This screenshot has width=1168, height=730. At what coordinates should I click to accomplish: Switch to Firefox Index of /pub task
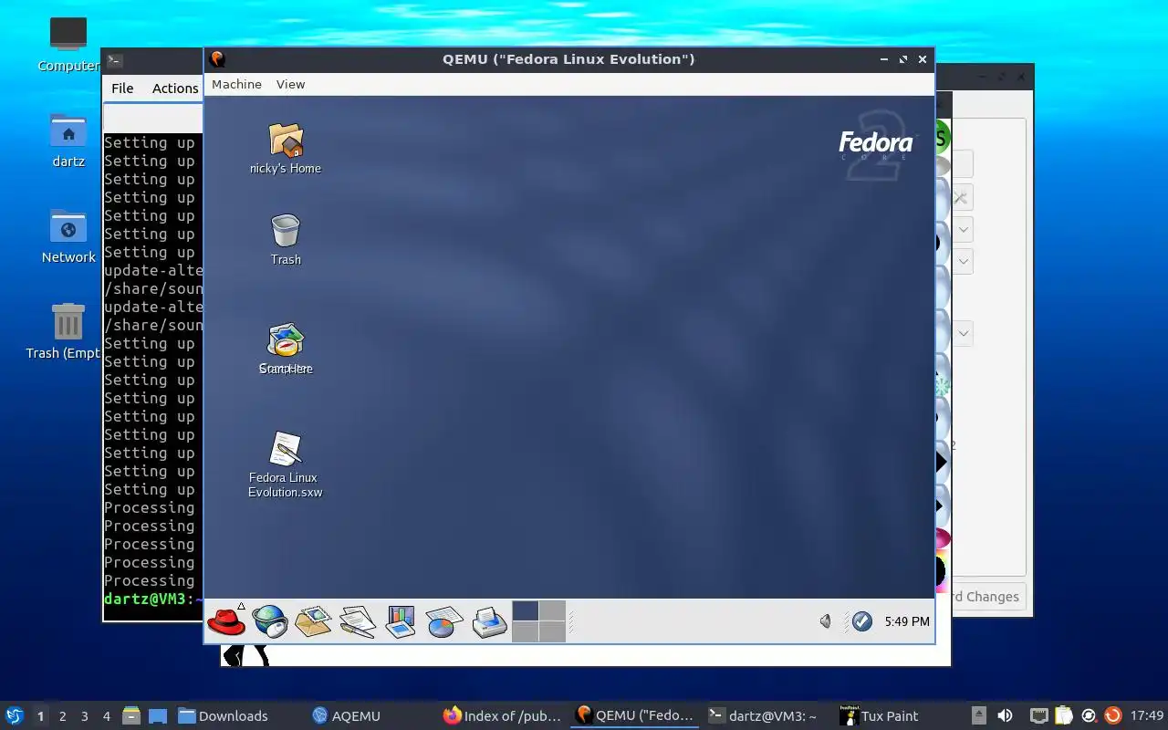click(x=503, y=716)
